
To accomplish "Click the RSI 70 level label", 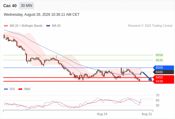I will [x=157, y=95].
